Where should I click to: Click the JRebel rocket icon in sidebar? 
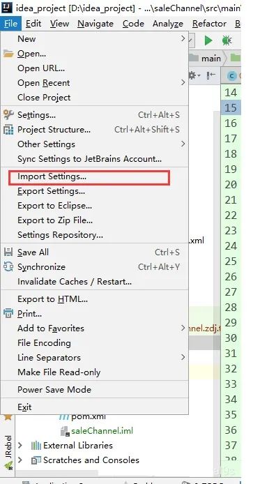coord(8,465)
